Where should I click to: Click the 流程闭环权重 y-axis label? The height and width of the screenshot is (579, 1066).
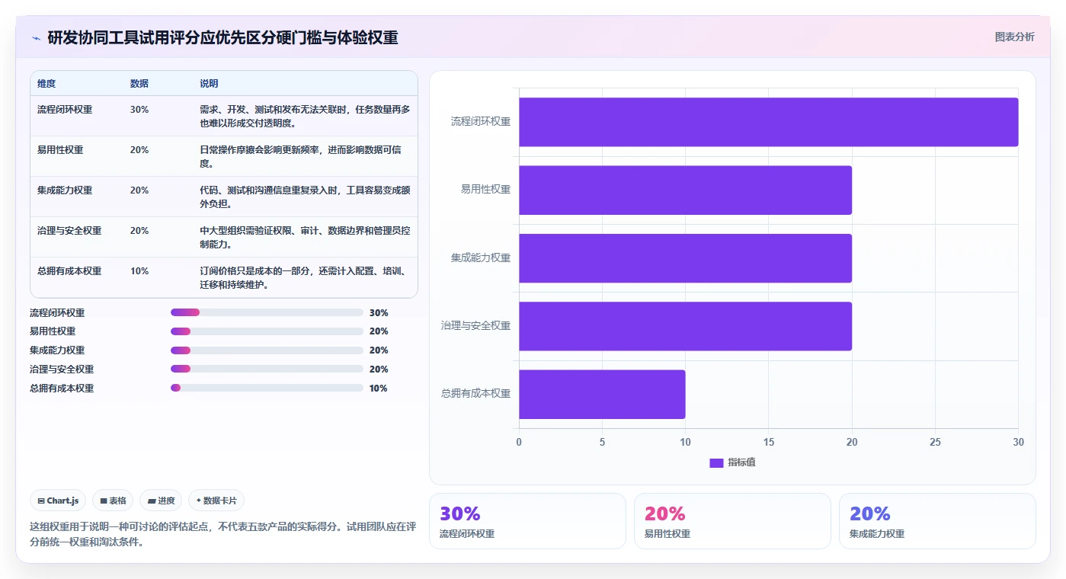point(481,122)
